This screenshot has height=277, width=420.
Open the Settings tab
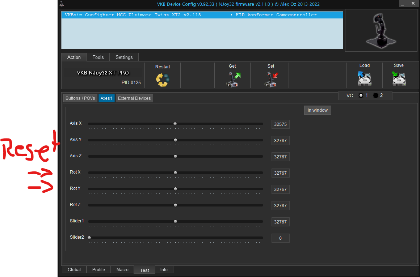[124, 57]
